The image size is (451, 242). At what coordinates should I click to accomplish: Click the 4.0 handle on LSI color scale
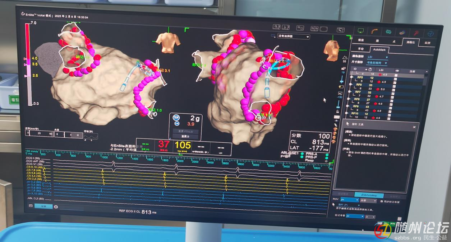tap(26, 58)
